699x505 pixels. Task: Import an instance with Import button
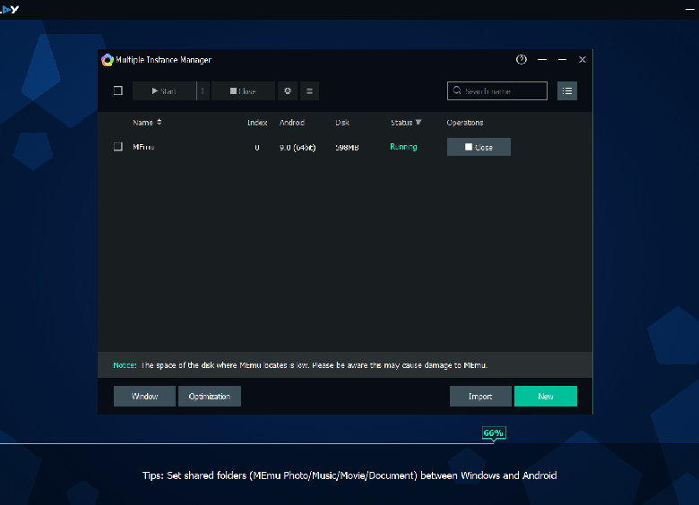click(x=480, y=397)
